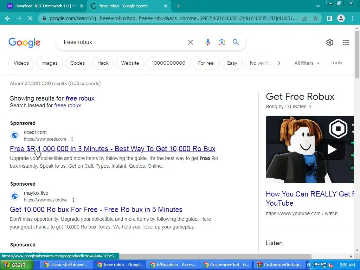Submit search with magnifier icon
Viewport: 360px width, 270px height.
click(x=236, y=42)
